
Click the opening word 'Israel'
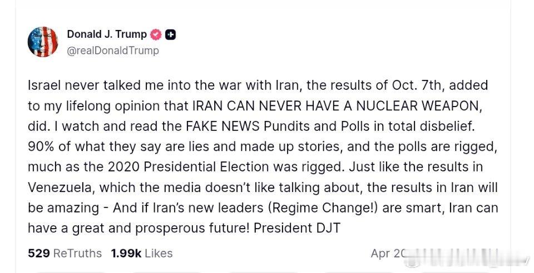[x=44, y=85]
